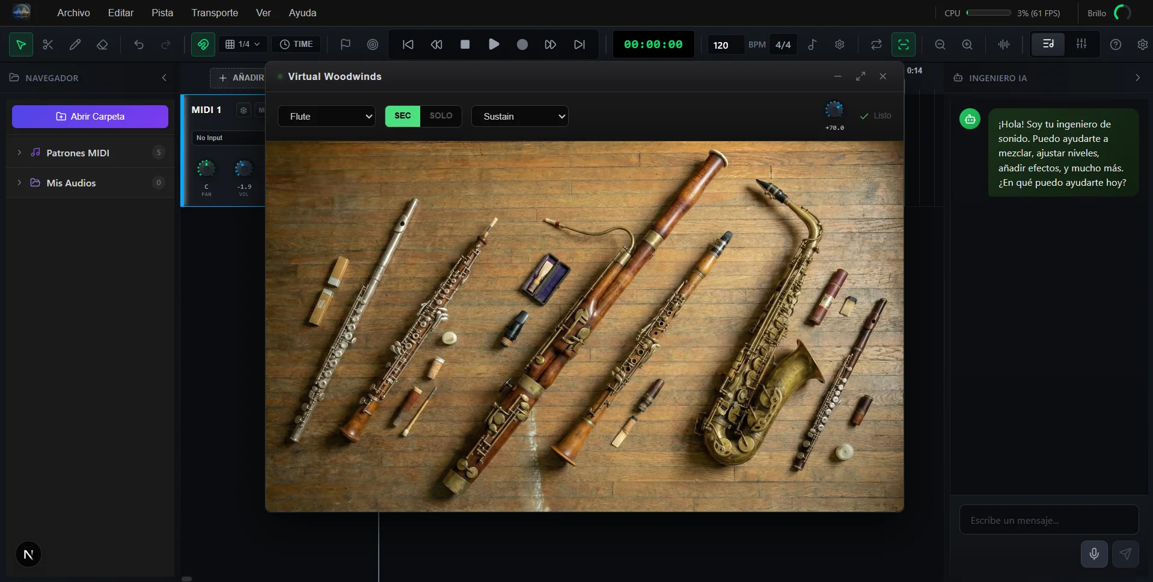
Task: Toggle loop playback mode
Action: pos(876,44)
